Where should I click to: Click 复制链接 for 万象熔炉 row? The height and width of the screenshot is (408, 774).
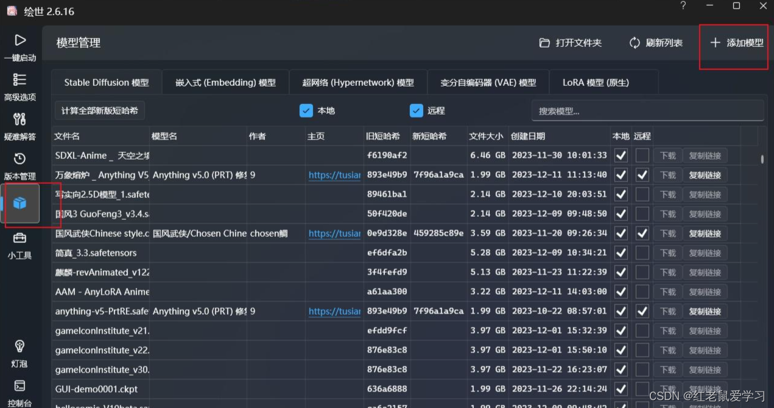click(705, 175)
